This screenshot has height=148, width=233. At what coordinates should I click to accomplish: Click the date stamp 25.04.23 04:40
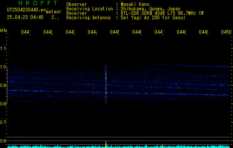click(x=25, y=17)
